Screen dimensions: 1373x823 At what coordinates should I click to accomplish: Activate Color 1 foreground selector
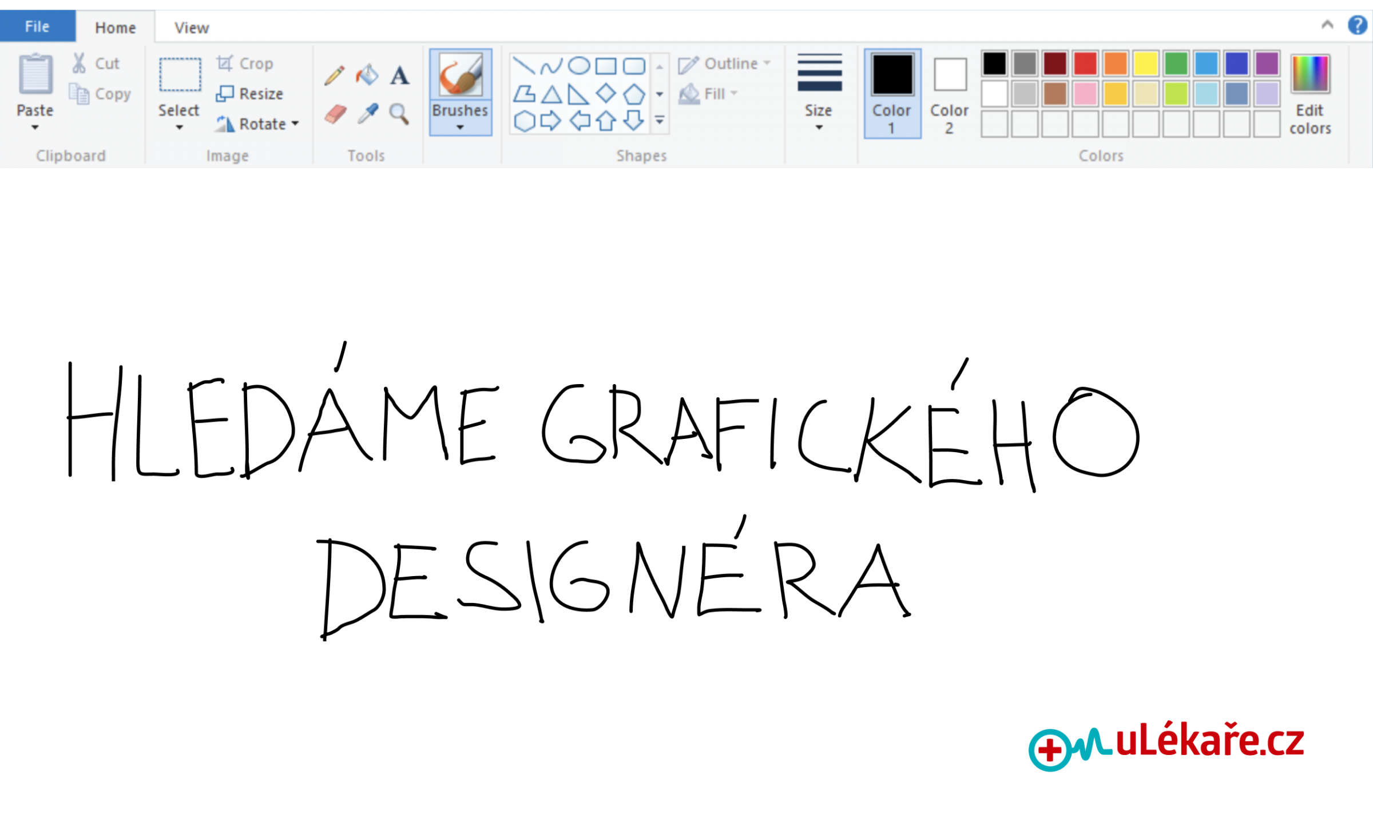pos(892,94)
